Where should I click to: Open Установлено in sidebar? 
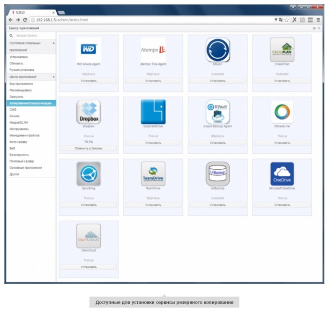tap(19, 57)
